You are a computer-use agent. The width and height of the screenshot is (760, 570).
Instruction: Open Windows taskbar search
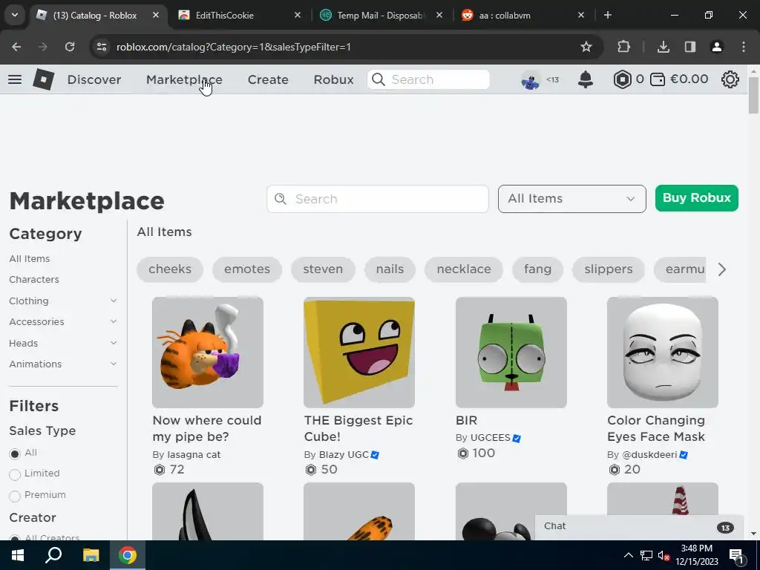53,555
